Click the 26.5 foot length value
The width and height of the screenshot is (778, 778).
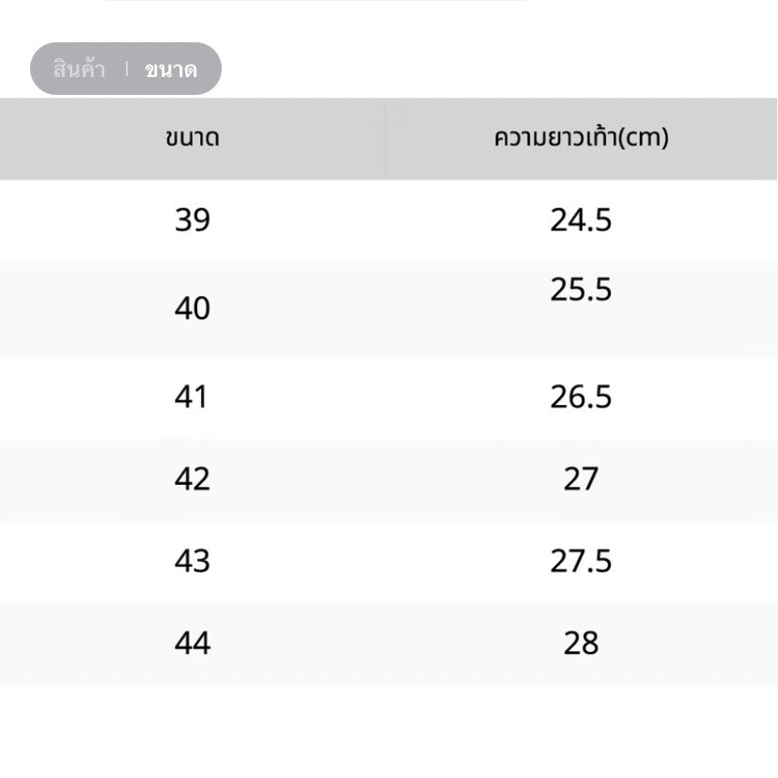(x=581, y=397)
